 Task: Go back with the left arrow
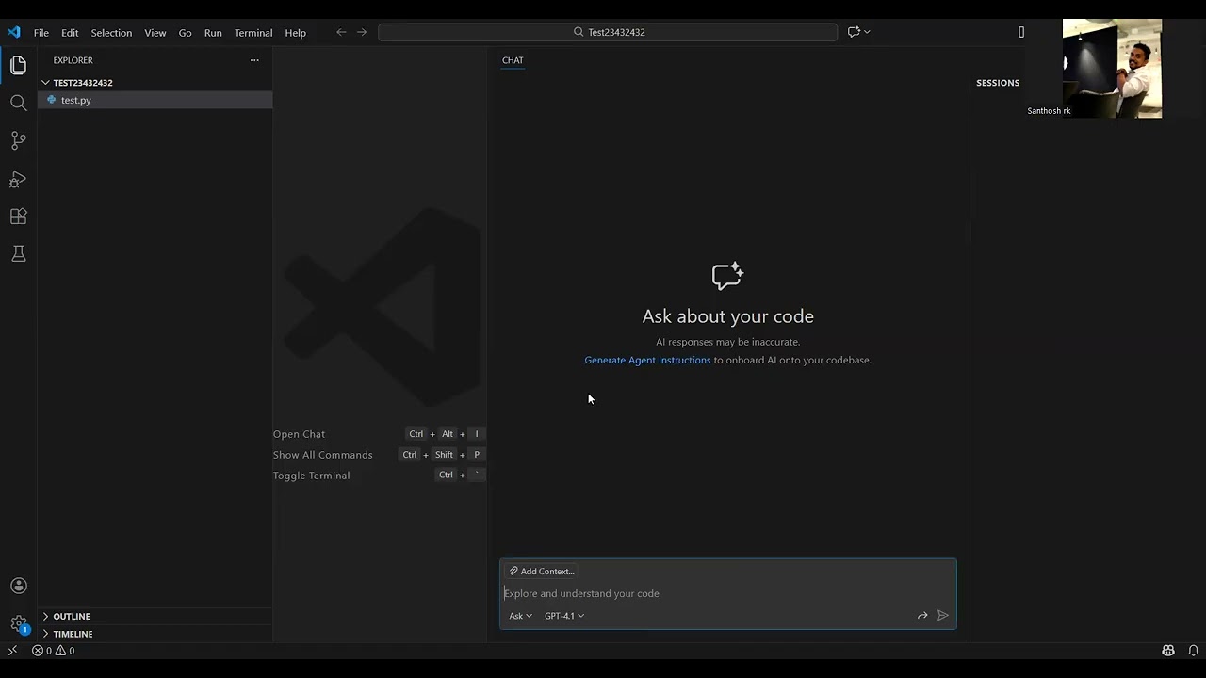(341, 32)
